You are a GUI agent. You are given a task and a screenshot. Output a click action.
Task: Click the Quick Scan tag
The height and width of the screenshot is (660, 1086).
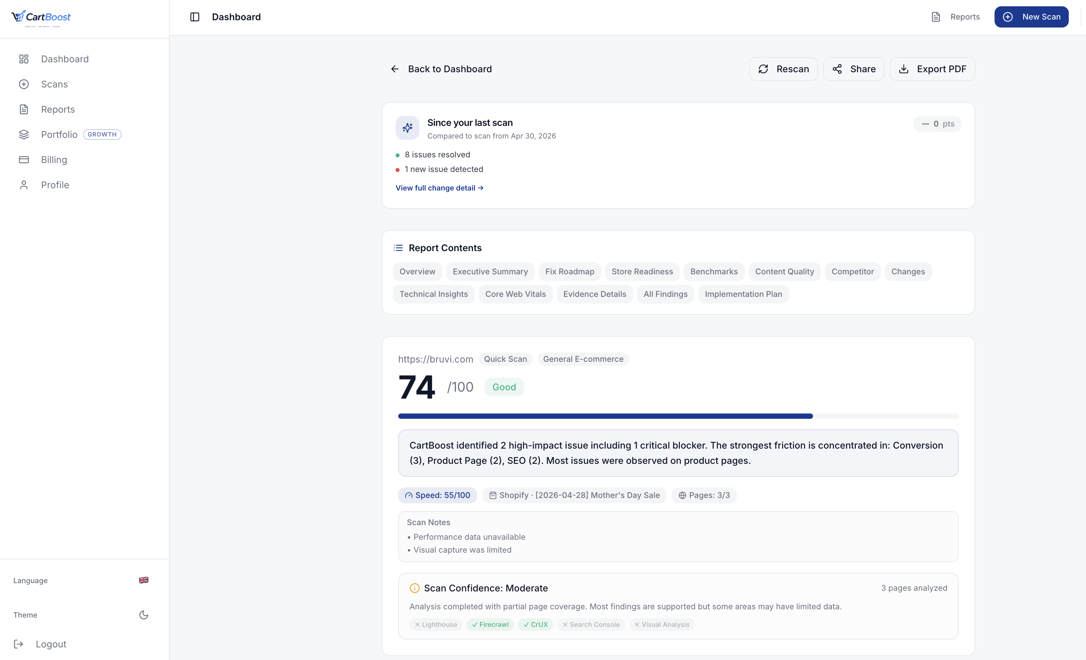pyautogui.click(x=506, y=359)
